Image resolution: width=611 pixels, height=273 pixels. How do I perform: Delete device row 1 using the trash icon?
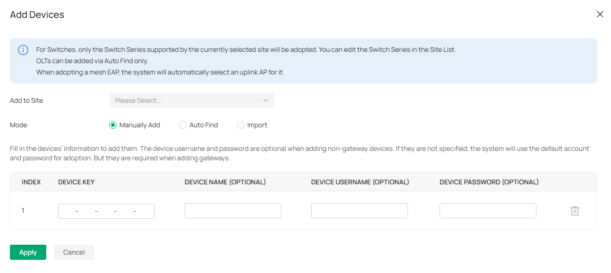point(575,211)
